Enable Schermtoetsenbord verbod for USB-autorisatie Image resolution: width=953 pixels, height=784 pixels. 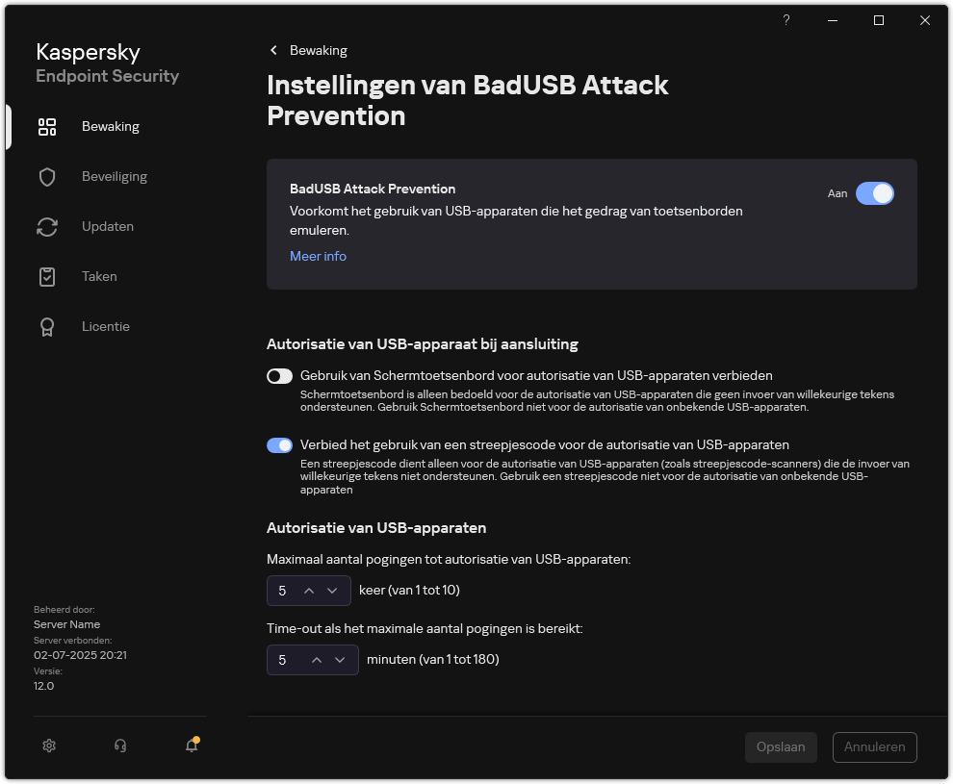[279, 375]
